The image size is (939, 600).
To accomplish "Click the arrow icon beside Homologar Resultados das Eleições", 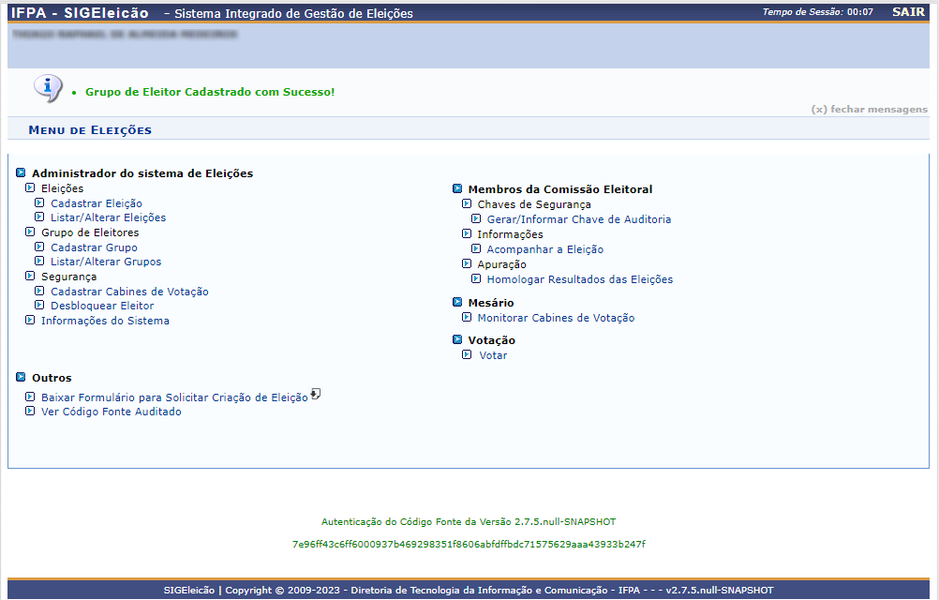I will click(476, 278).
